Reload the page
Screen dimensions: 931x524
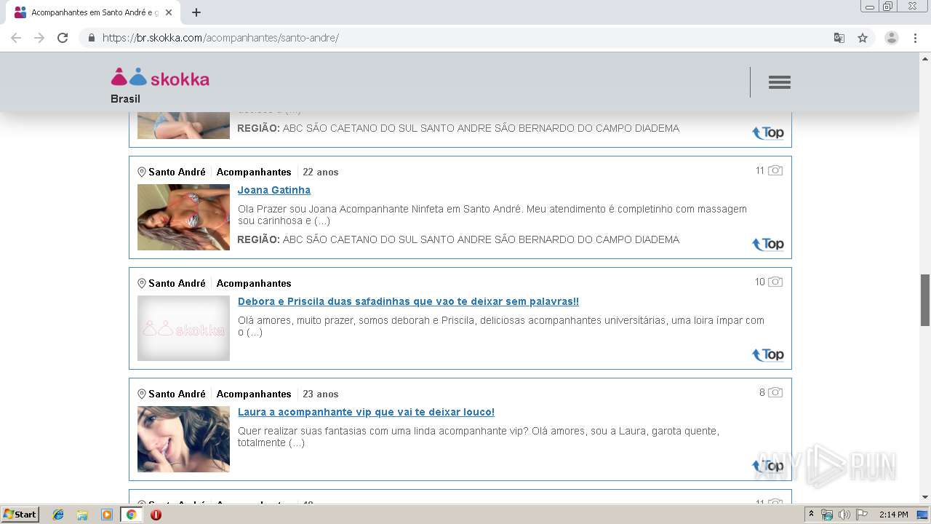(63, 38)
